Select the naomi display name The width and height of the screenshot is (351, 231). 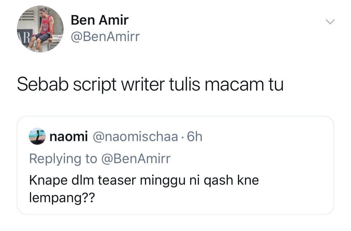69,137
